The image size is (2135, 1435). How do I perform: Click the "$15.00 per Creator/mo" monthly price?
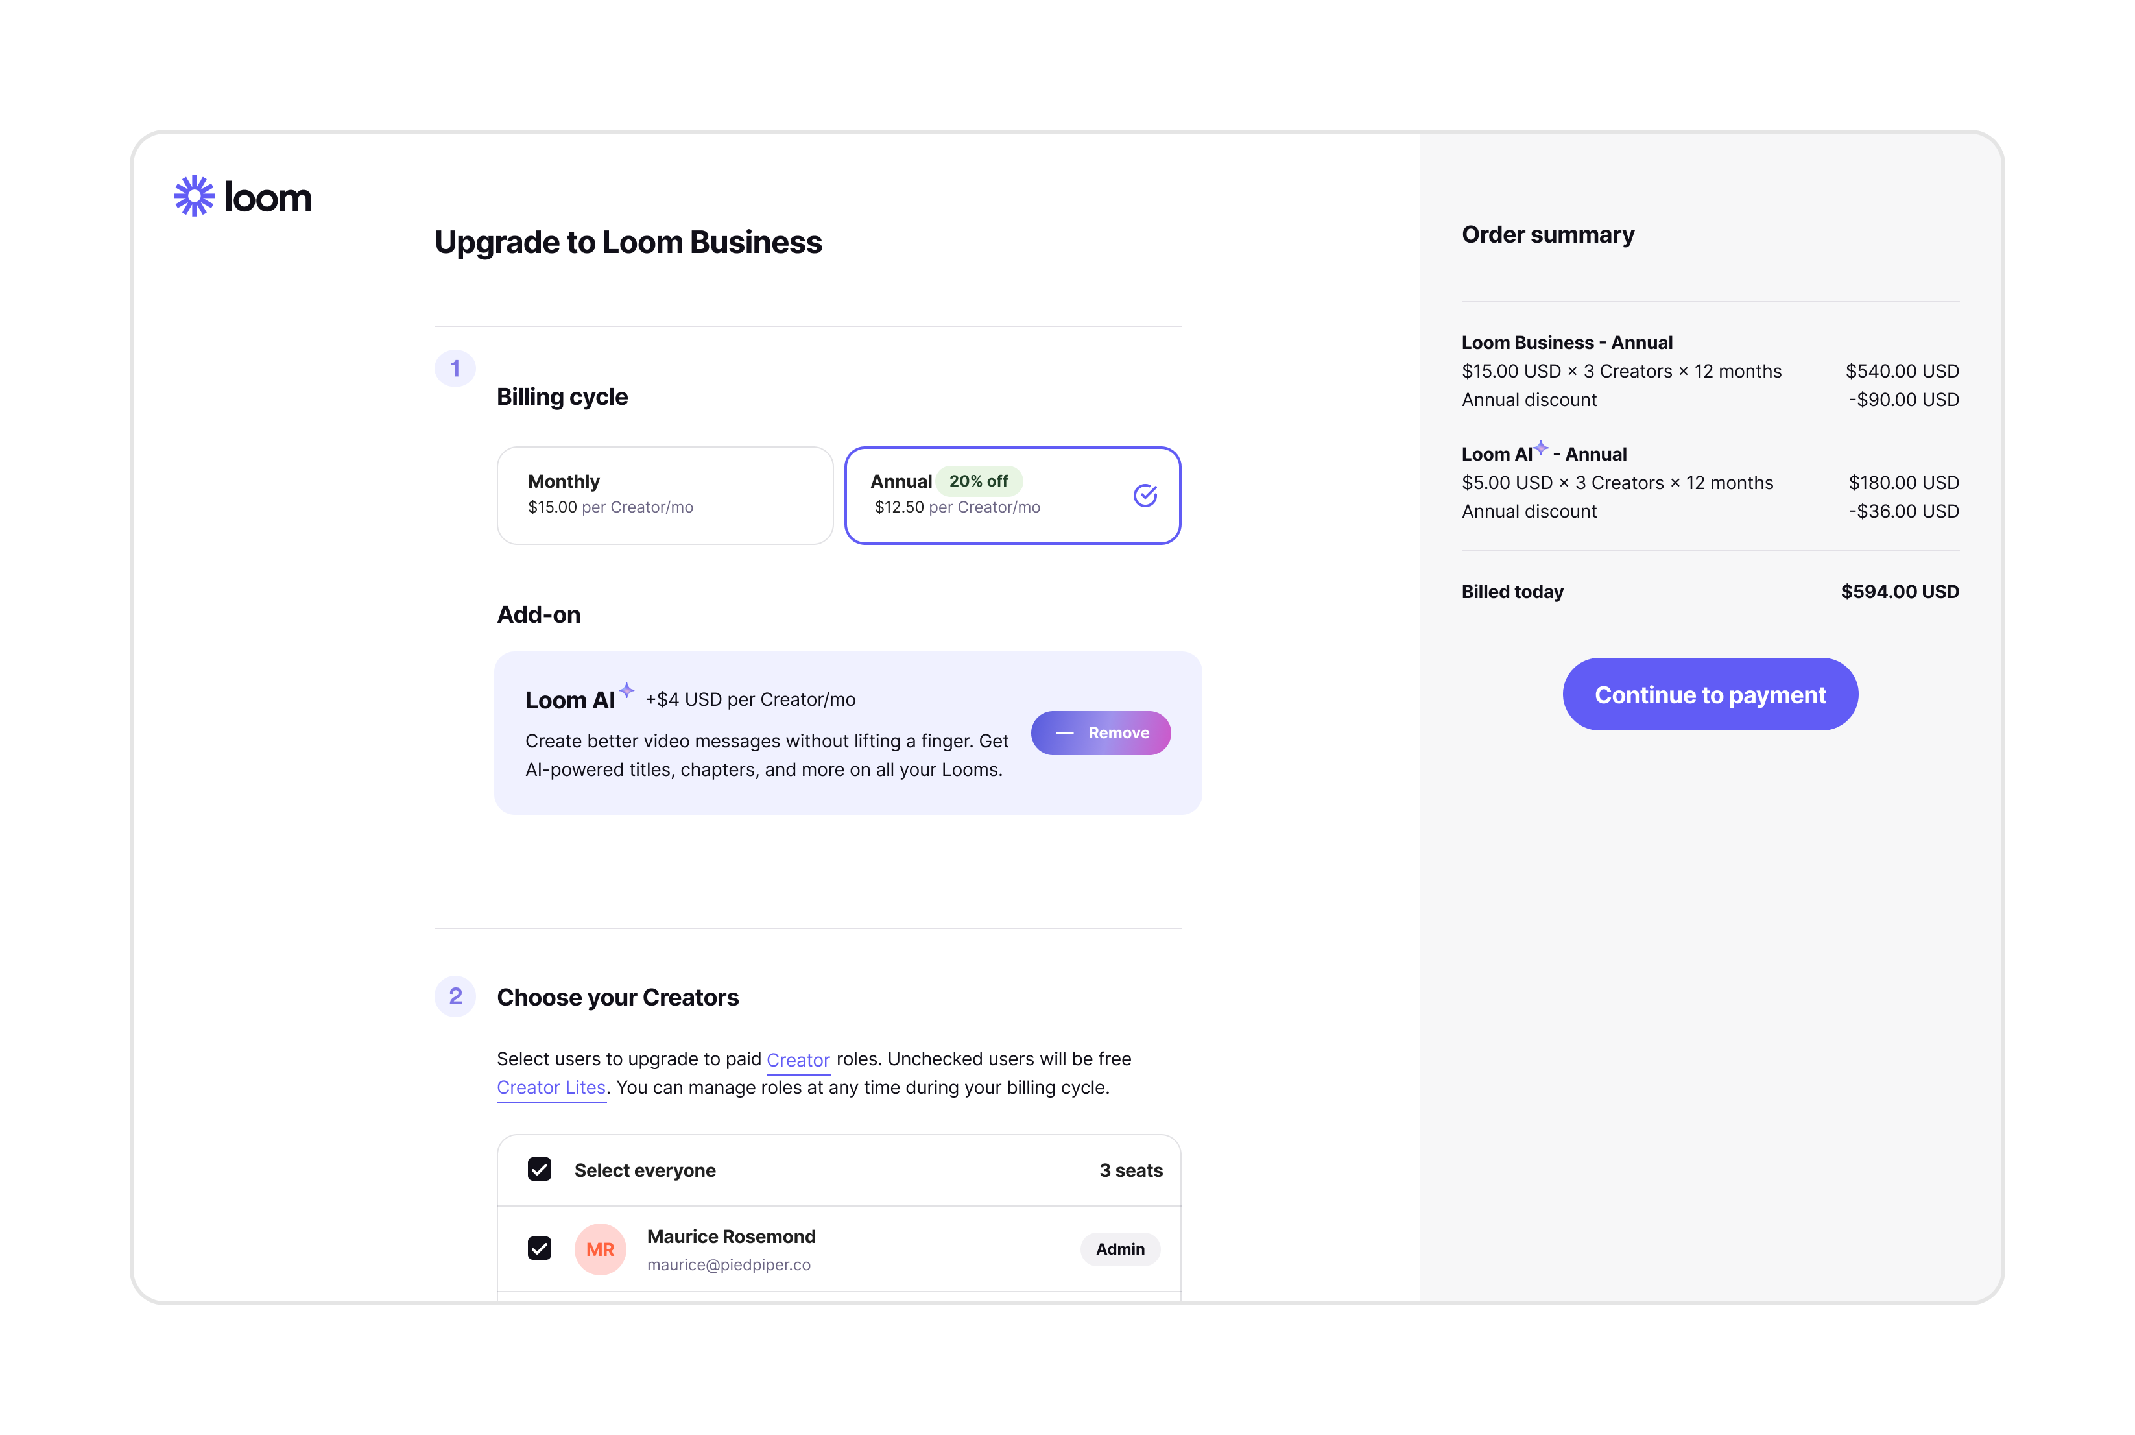(x=610, y=507)
